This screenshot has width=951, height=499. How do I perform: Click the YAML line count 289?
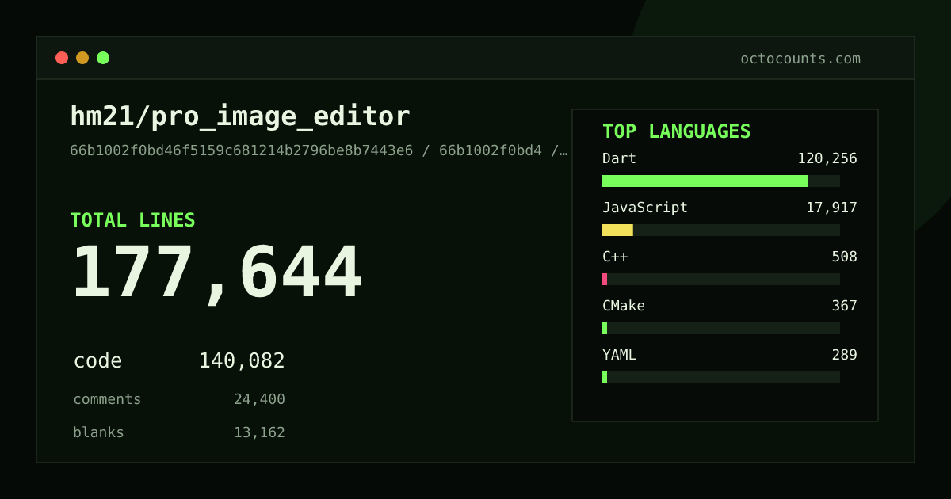[x=844, y=355]
